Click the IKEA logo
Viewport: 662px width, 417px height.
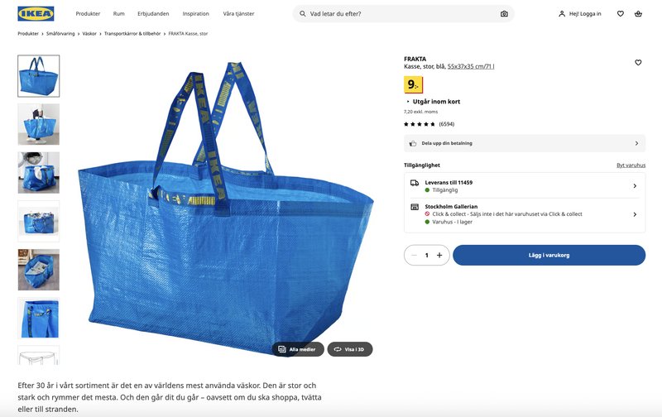pos(36,13)
